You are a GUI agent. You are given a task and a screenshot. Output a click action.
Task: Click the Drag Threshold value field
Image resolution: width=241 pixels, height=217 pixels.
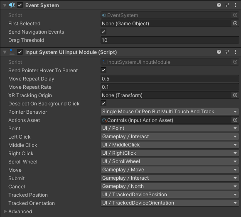(x=170, y=40)
